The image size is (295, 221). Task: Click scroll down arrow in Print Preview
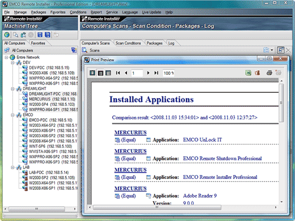pos(281,202)
